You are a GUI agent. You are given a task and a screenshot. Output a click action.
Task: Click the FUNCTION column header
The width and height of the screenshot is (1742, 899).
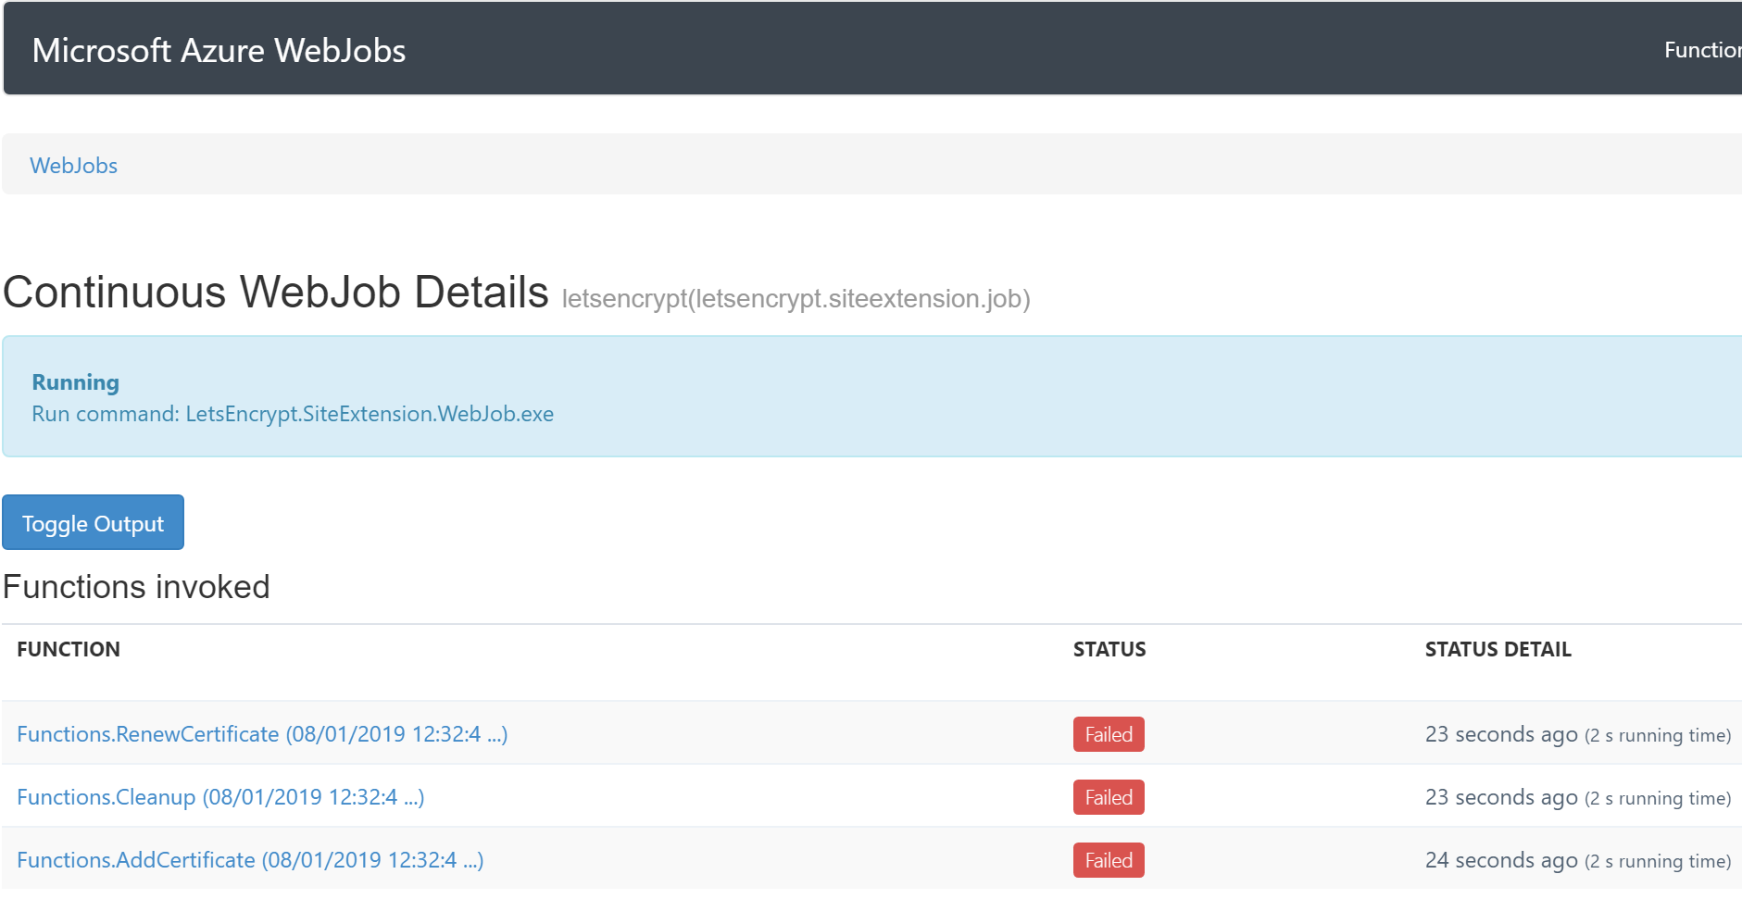tap(69, 650)
